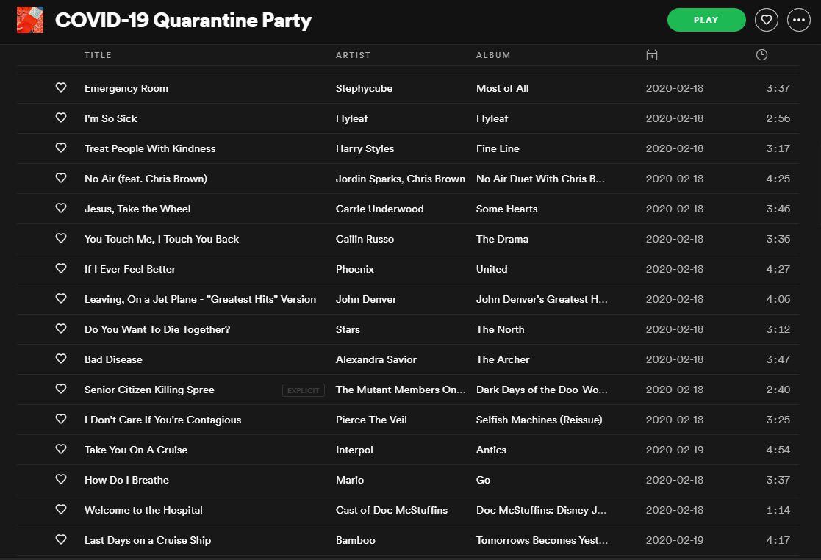Open the album Antics
The image size is (821, 560).
coord(491,450)
